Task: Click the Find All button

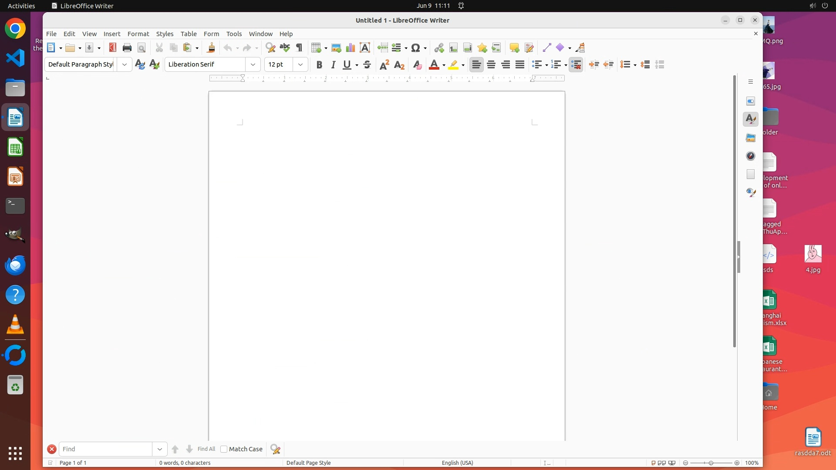Action: click(206, 449)
